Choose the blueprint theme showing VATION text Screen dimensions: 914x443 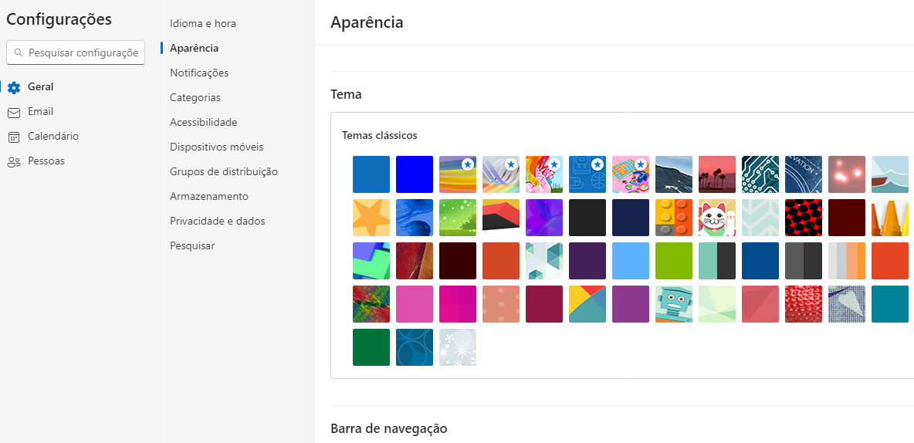pos(804,174)
